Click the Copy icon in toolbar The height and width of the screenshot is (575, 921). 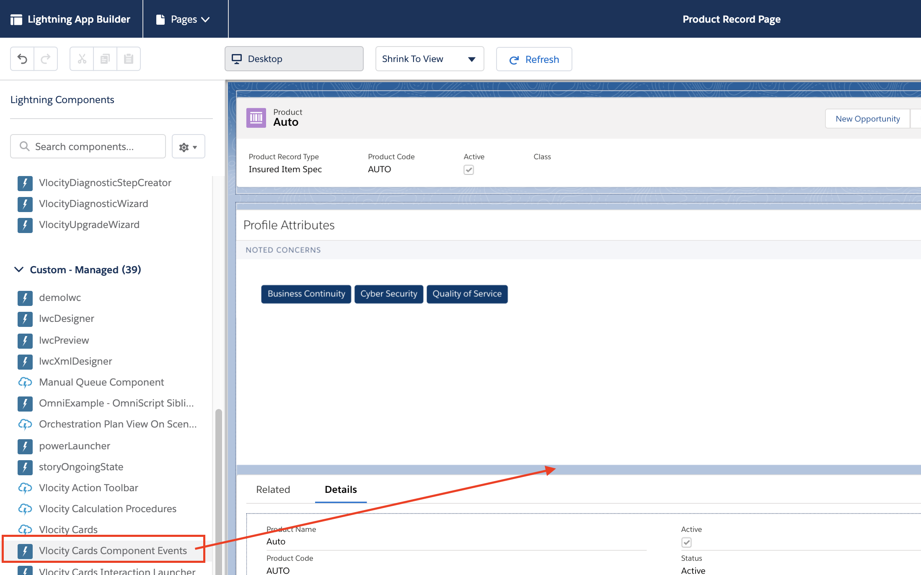[x=105, y=59]
